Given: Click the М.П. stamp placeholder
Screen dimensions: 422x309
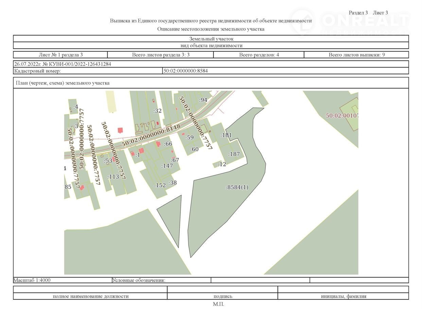Looking at the screenshot, I should click(218, 304).
